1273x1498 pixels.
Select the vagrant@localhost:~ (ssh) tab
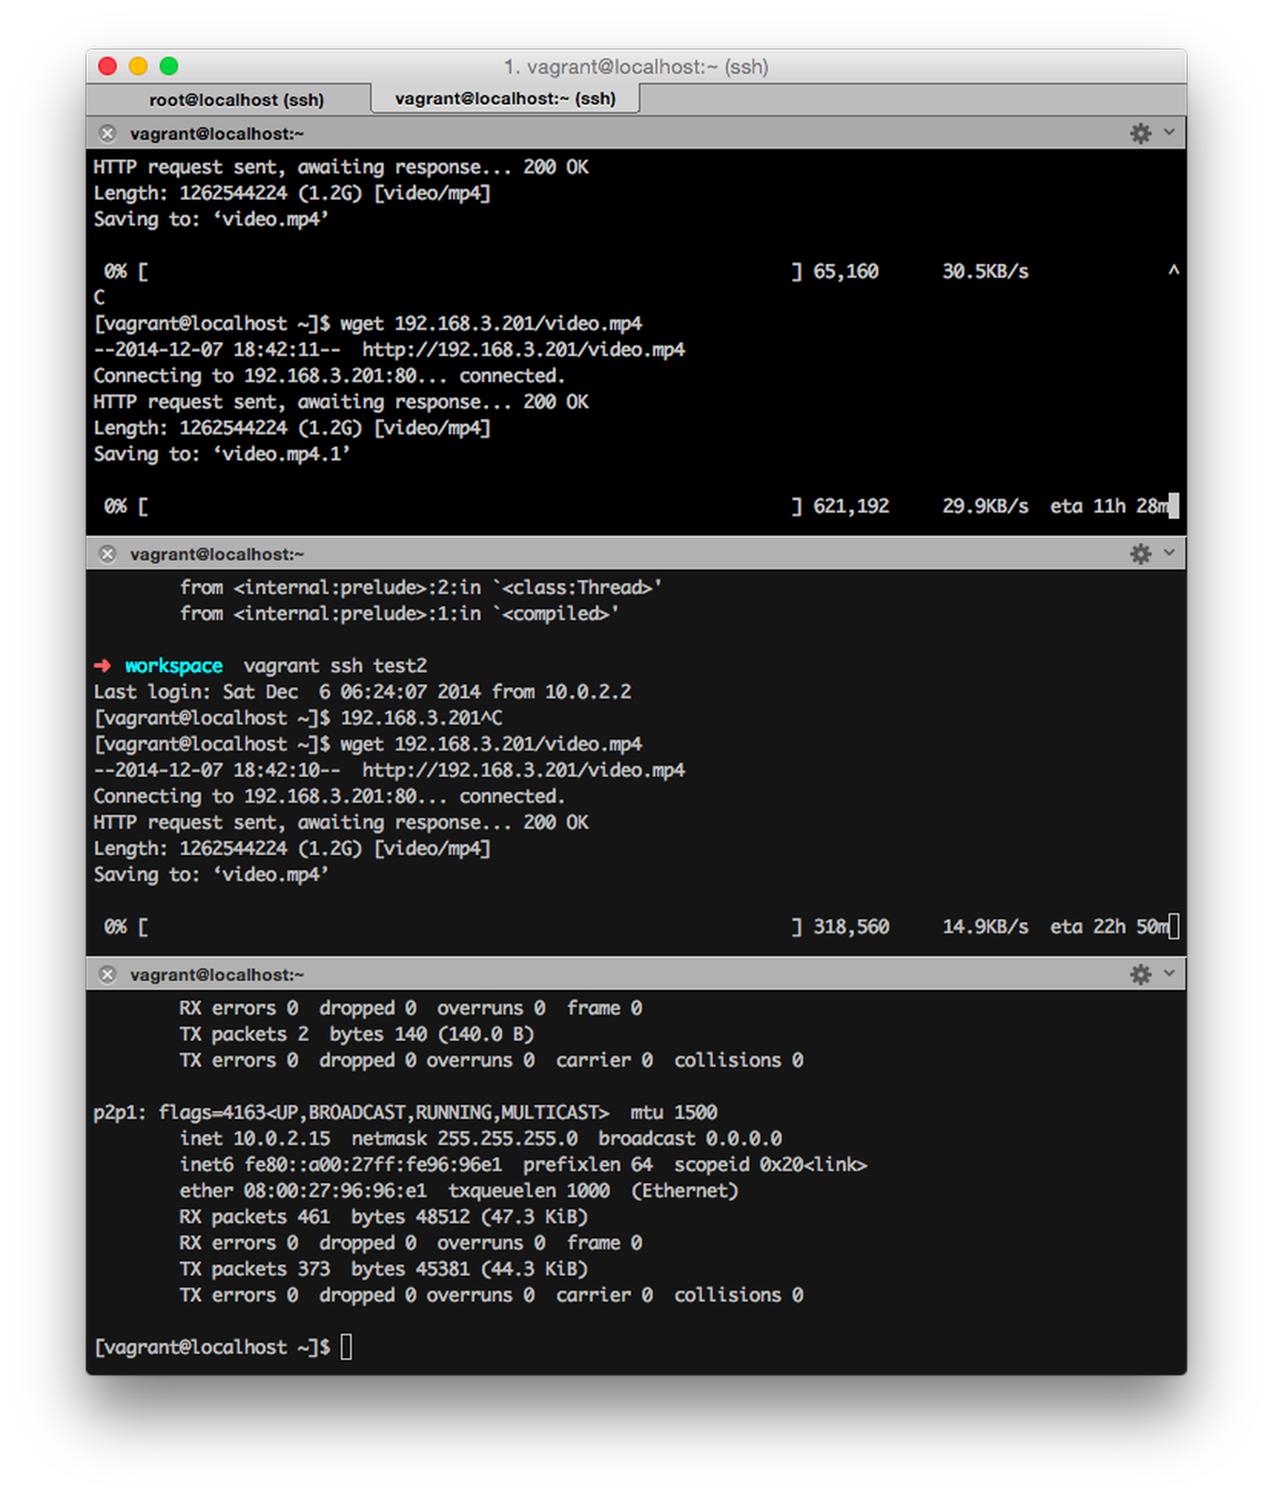pos(505,99)
